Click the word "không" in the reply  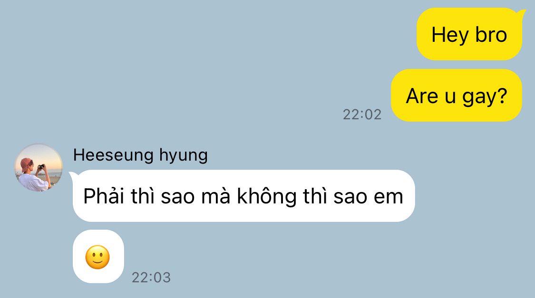tap(267, 197)
